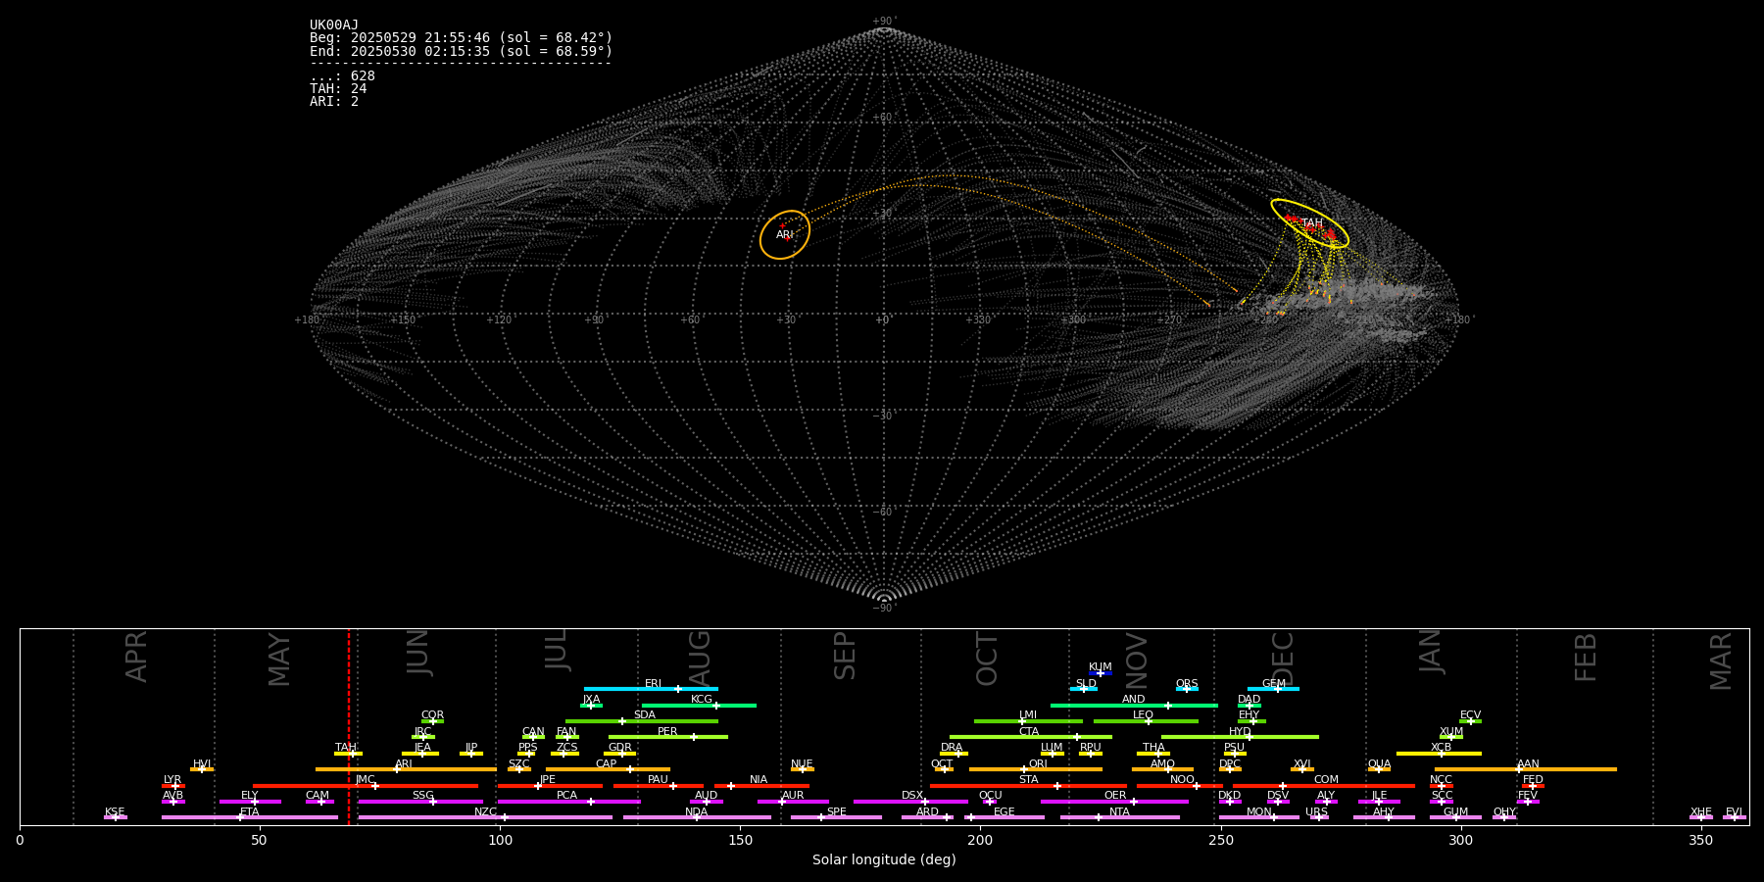Viewport: 1764px width, 882px height.
Task: Click the KUM shower label in timeline
Action: (x=1101, y=667)
